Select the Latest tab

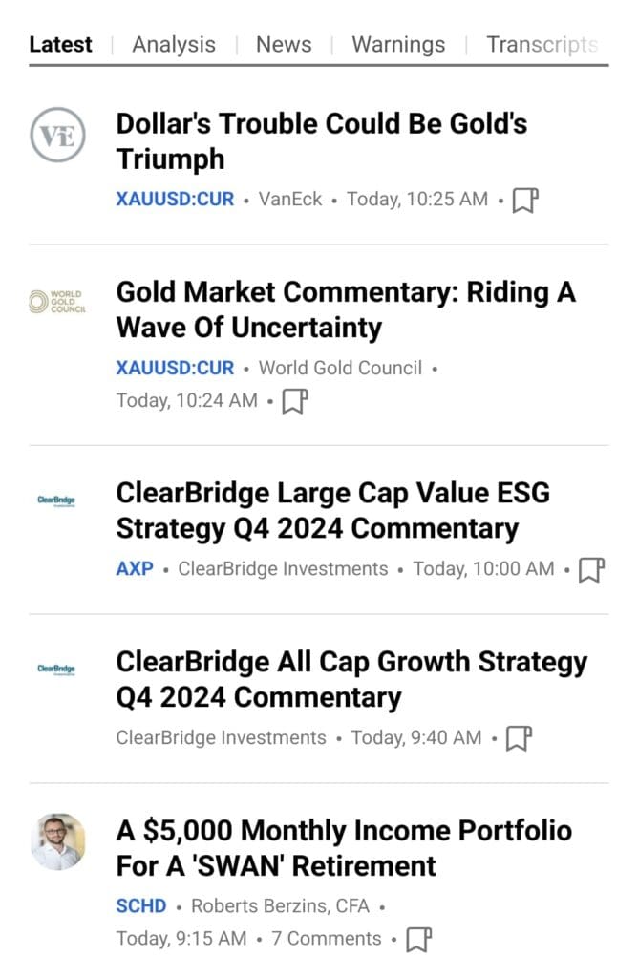click(x=60, y=44)
